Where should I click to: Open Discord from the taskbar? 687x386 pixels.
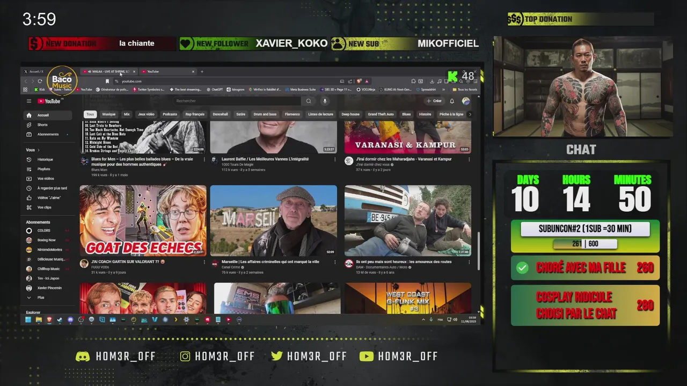coord(70,320)
